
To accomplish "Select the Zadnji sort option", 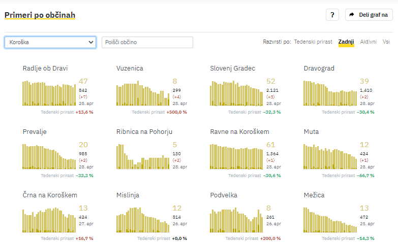I will coord(346,42).
